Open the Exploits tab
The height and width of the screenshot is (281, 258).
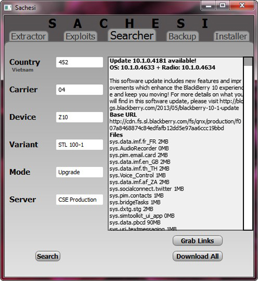pos(81,37)
